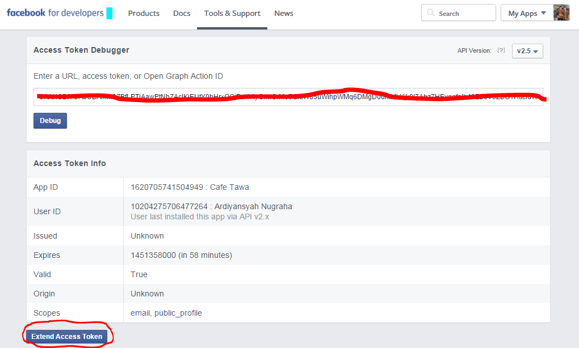Click the Expires row label
Viewport: 579px width, 348px height.
47,255
